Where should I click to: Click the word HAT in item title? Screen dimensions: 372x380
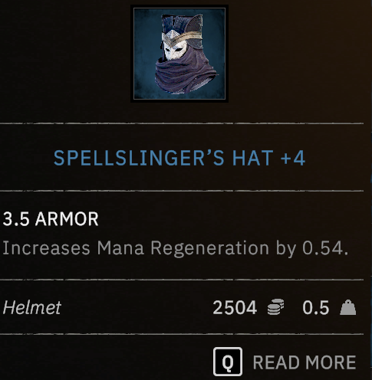pos(253,159)
